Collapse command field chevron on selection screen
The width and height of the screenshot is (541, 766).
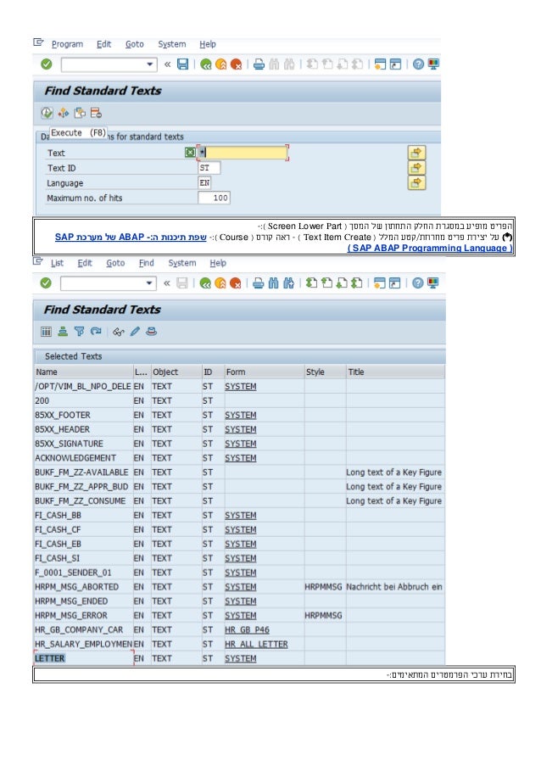[168, 64]
